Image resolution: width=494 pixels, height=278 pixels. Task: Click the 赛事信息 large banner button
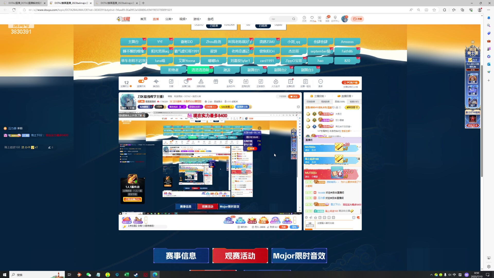(181, 256)
